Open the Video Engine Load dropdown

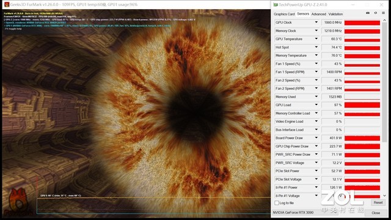316,122
